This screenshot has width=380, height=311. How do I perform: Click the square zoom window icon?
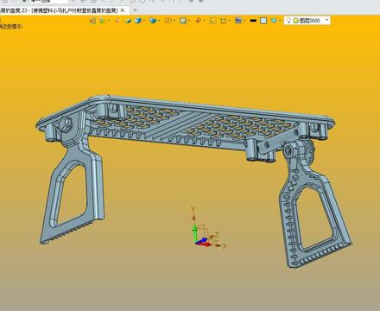(x=183, y=21)
